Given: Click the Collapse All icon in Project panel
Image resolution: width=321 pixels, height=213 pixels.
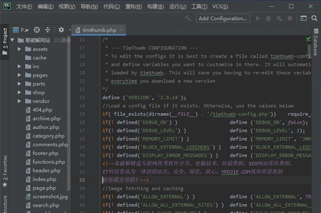Looking at the screenshot, I should coord(48,30).
